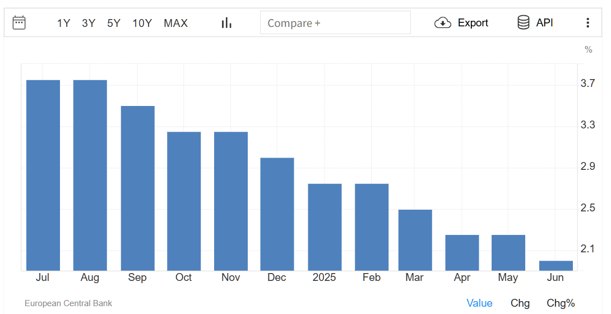Select the 5Y time range
The image size is (611, 314).
(114, 23)
